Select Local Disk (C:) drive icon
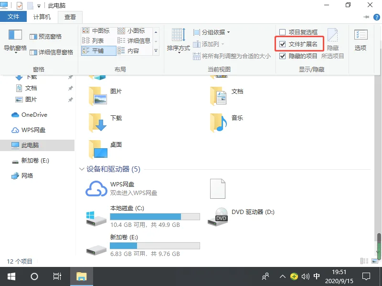 [x=96, y=218]
